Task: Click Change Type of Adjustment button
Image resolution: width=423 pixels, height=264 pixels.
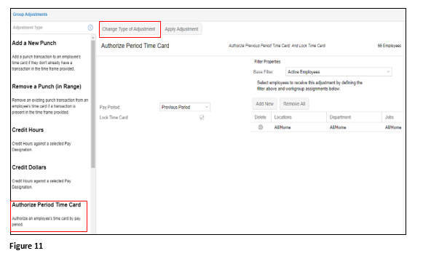Action: [x=129, y=29]
